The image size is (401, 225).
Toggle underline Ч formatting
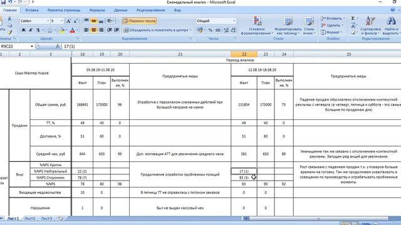coord(38,30)
